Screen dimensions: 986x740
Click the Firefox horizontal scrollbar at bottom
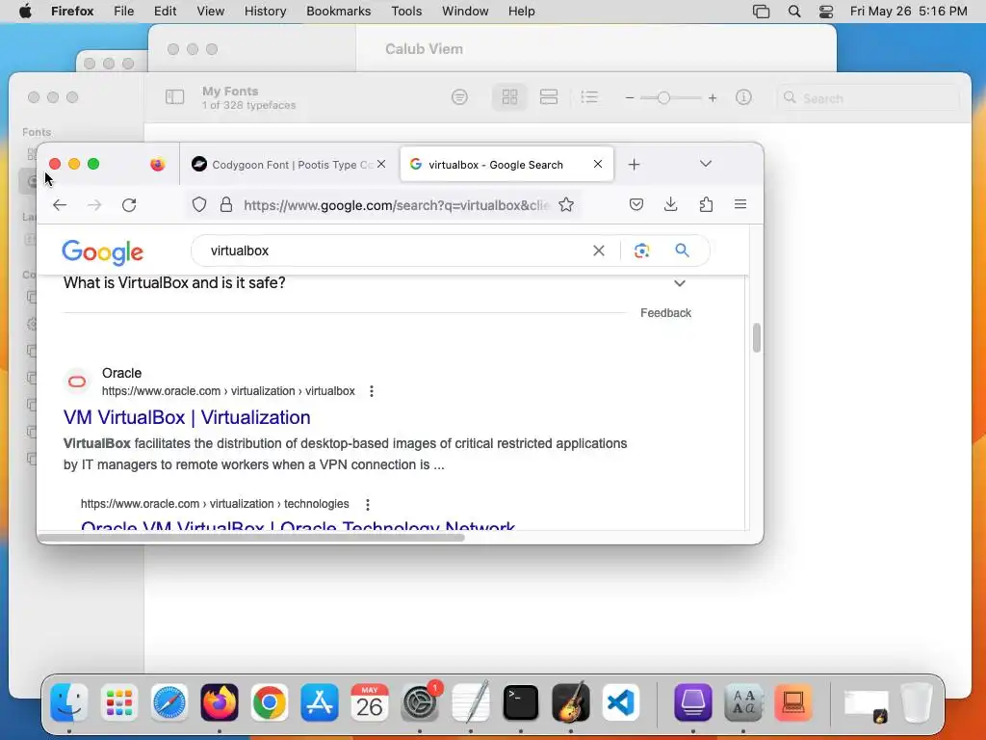point(251,538)
